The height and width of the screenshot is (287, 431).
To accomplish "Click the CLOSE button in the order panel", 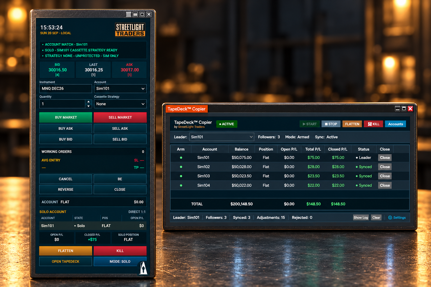I will pos(120,189).
